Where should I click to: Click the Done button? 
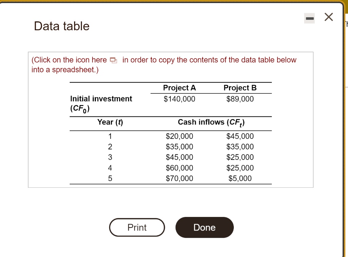point(204,227)
